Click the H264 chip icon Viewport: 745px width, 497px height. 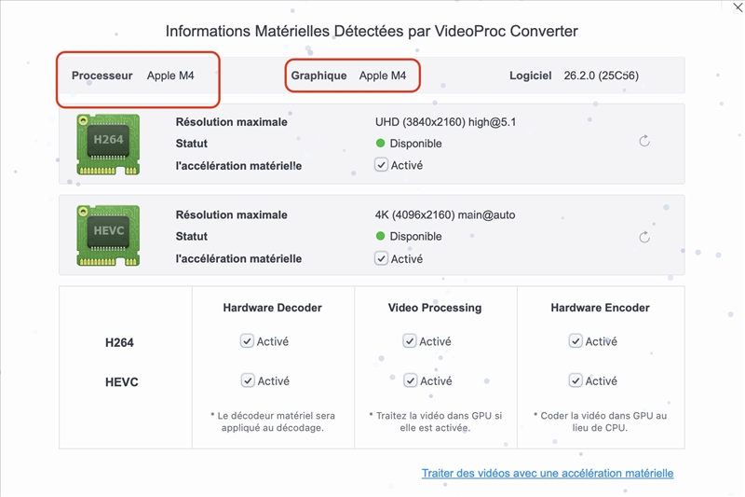pos(108,144)
